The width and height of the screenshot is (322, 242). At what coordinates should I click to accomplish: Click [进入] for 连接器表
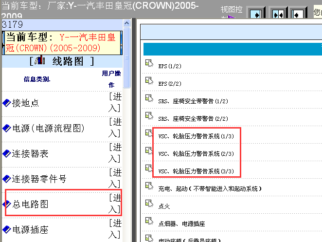click(x=115, y=153)
